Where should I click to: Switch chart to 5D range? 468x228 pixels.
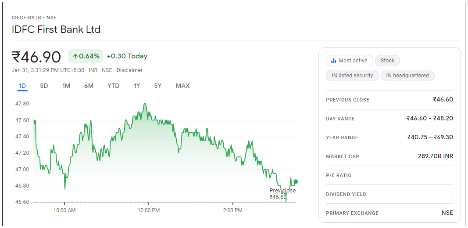coord(44,86)
